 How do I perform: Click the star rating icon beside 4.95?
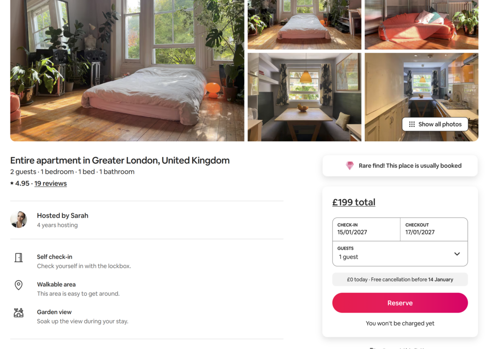click(x=12, y=183)
